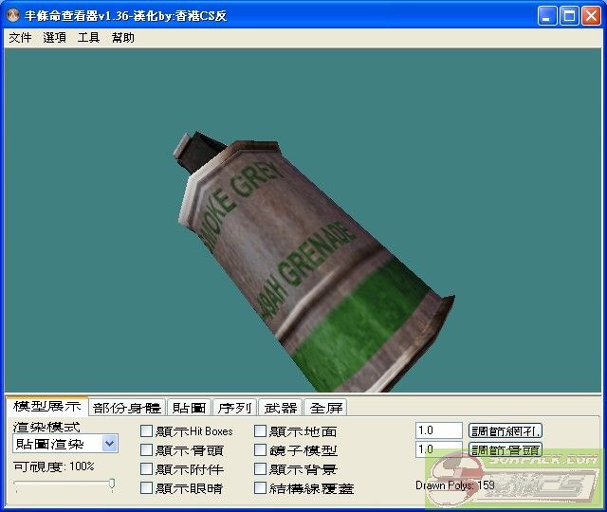Enable 顯示眼睛 checkbox

click(x=146, y=488)
